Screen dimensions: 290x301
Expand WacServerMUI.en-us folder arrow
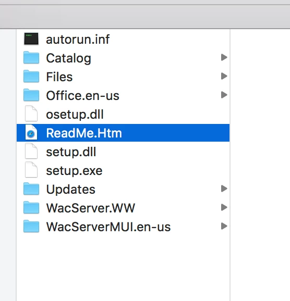(224, 226)
